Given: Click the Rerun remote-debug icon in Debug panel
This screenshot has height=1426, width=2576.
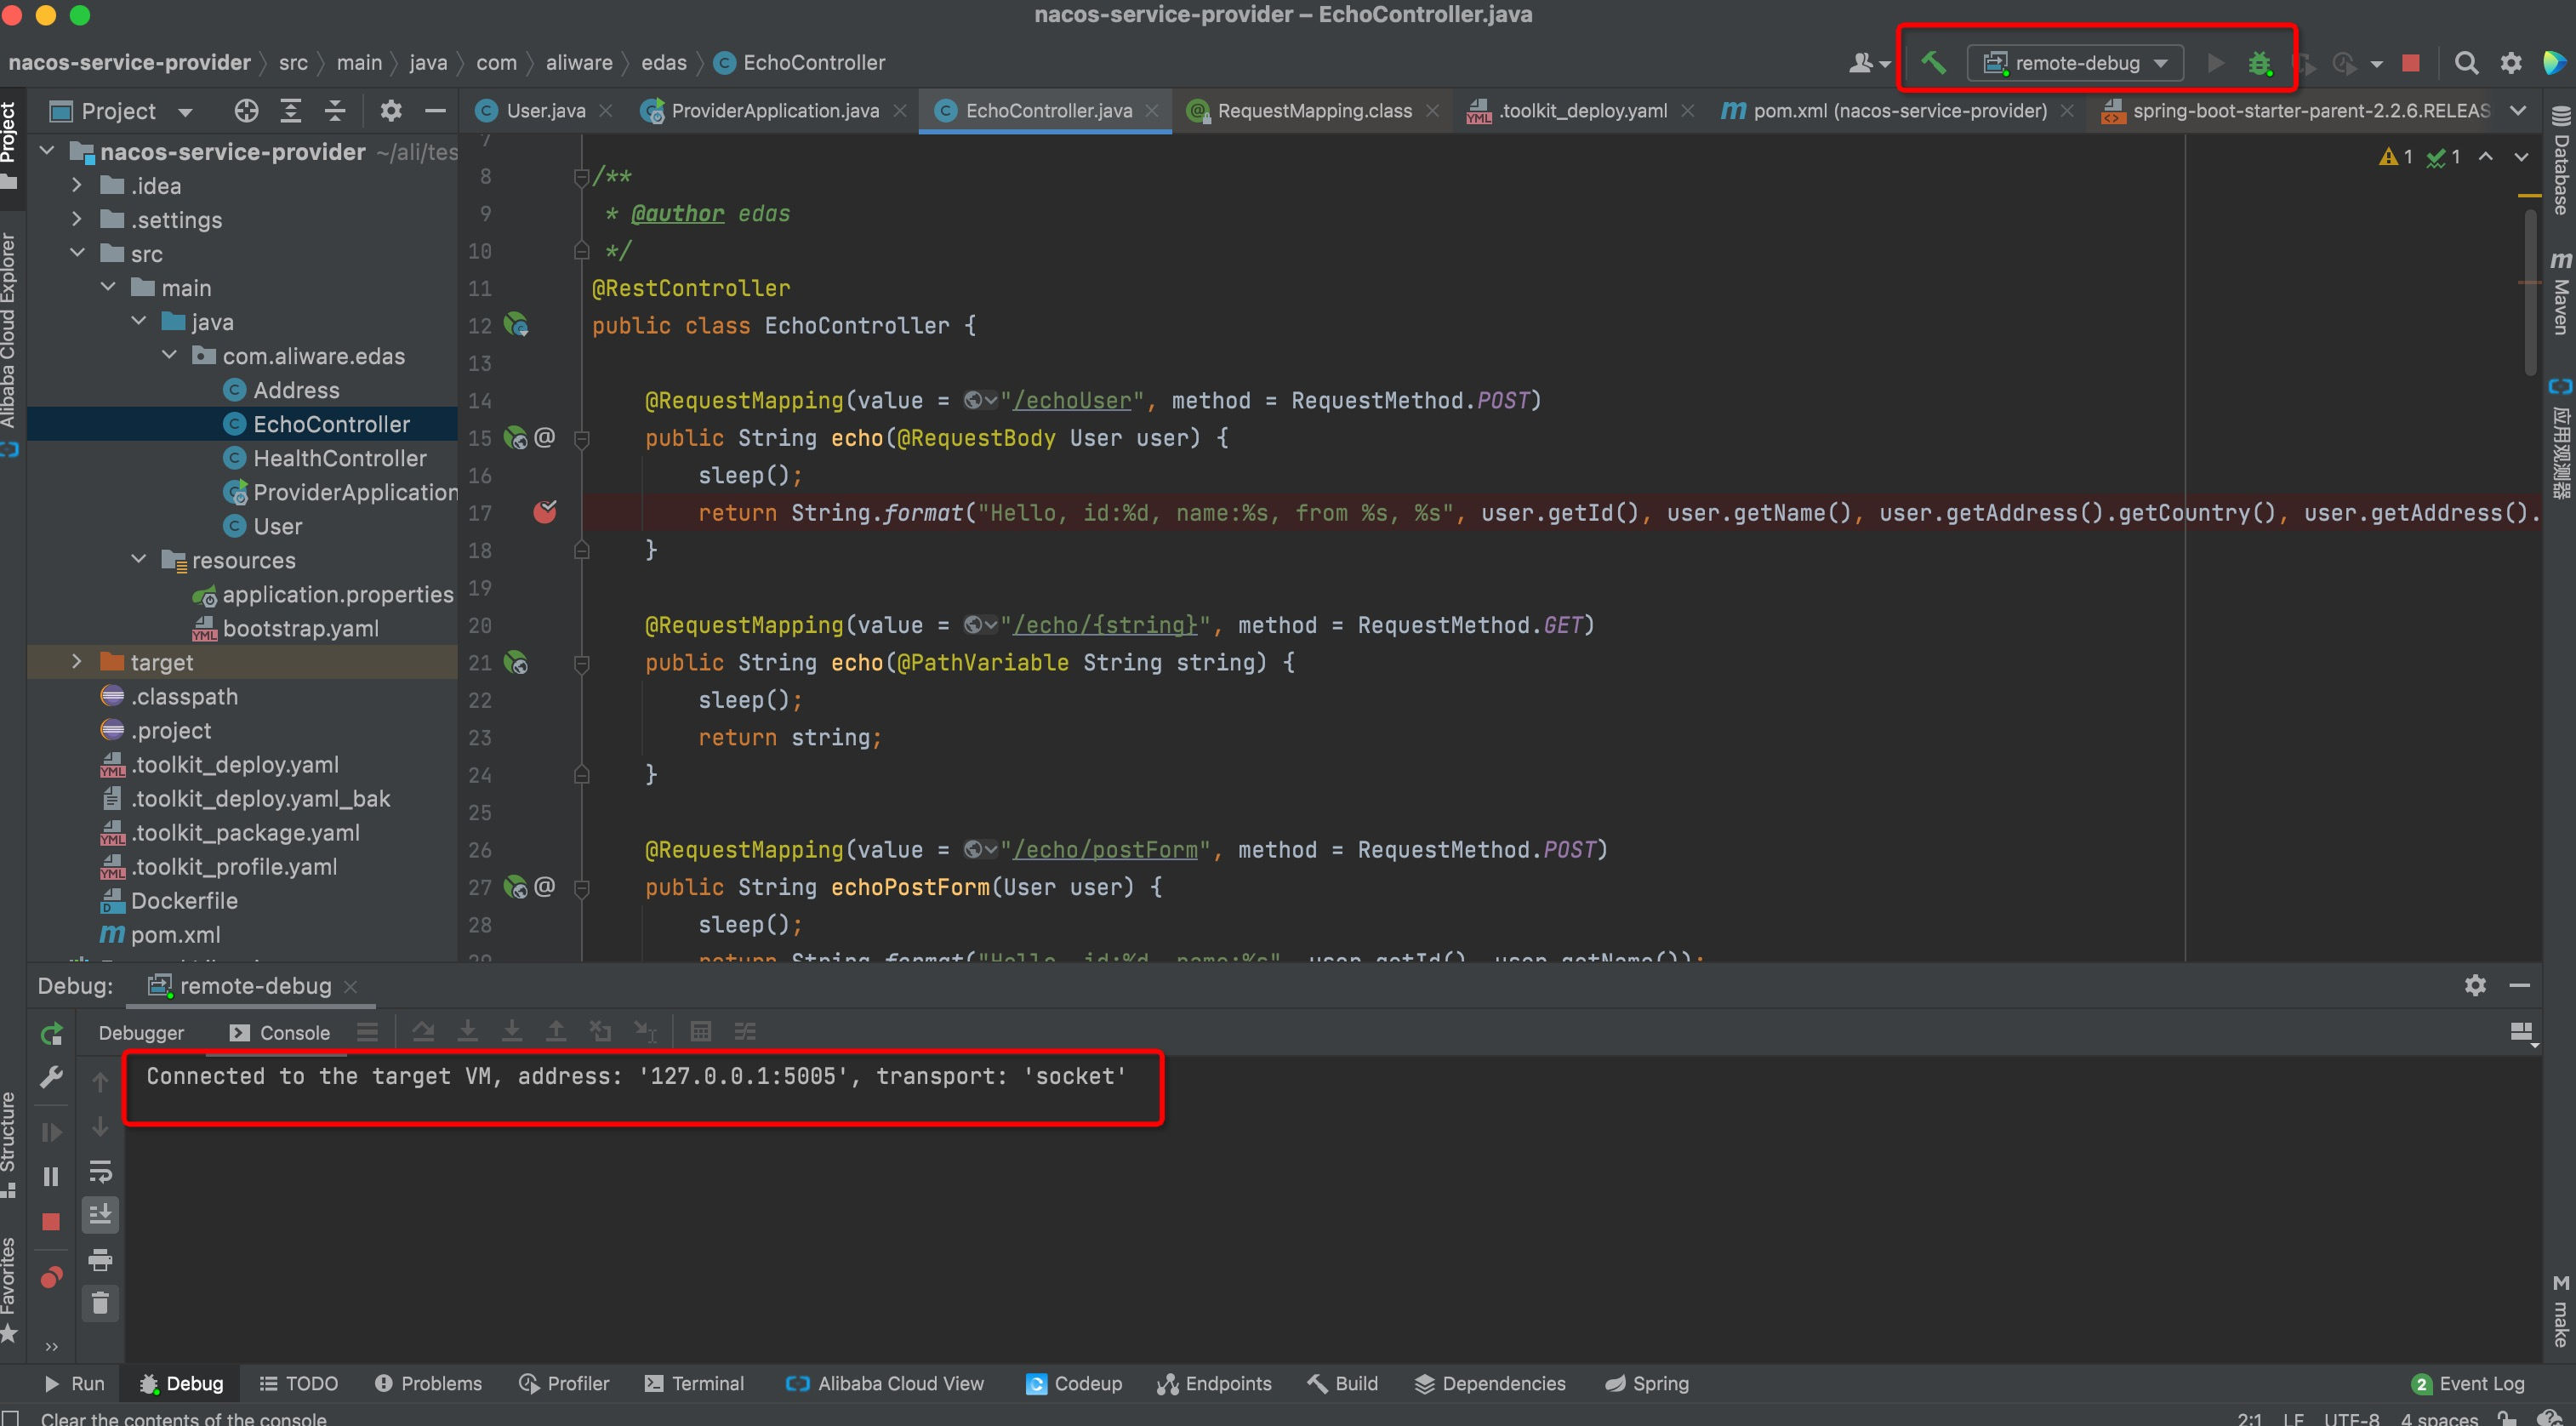Looking at the screenshot, I should (51, 1033).
